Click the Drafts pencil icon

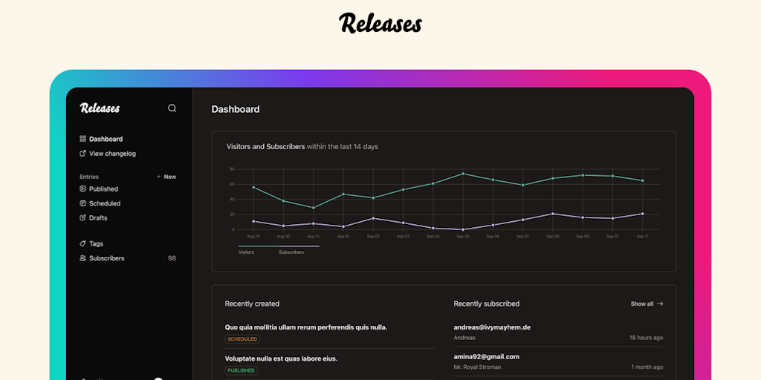tap(82, 217)
